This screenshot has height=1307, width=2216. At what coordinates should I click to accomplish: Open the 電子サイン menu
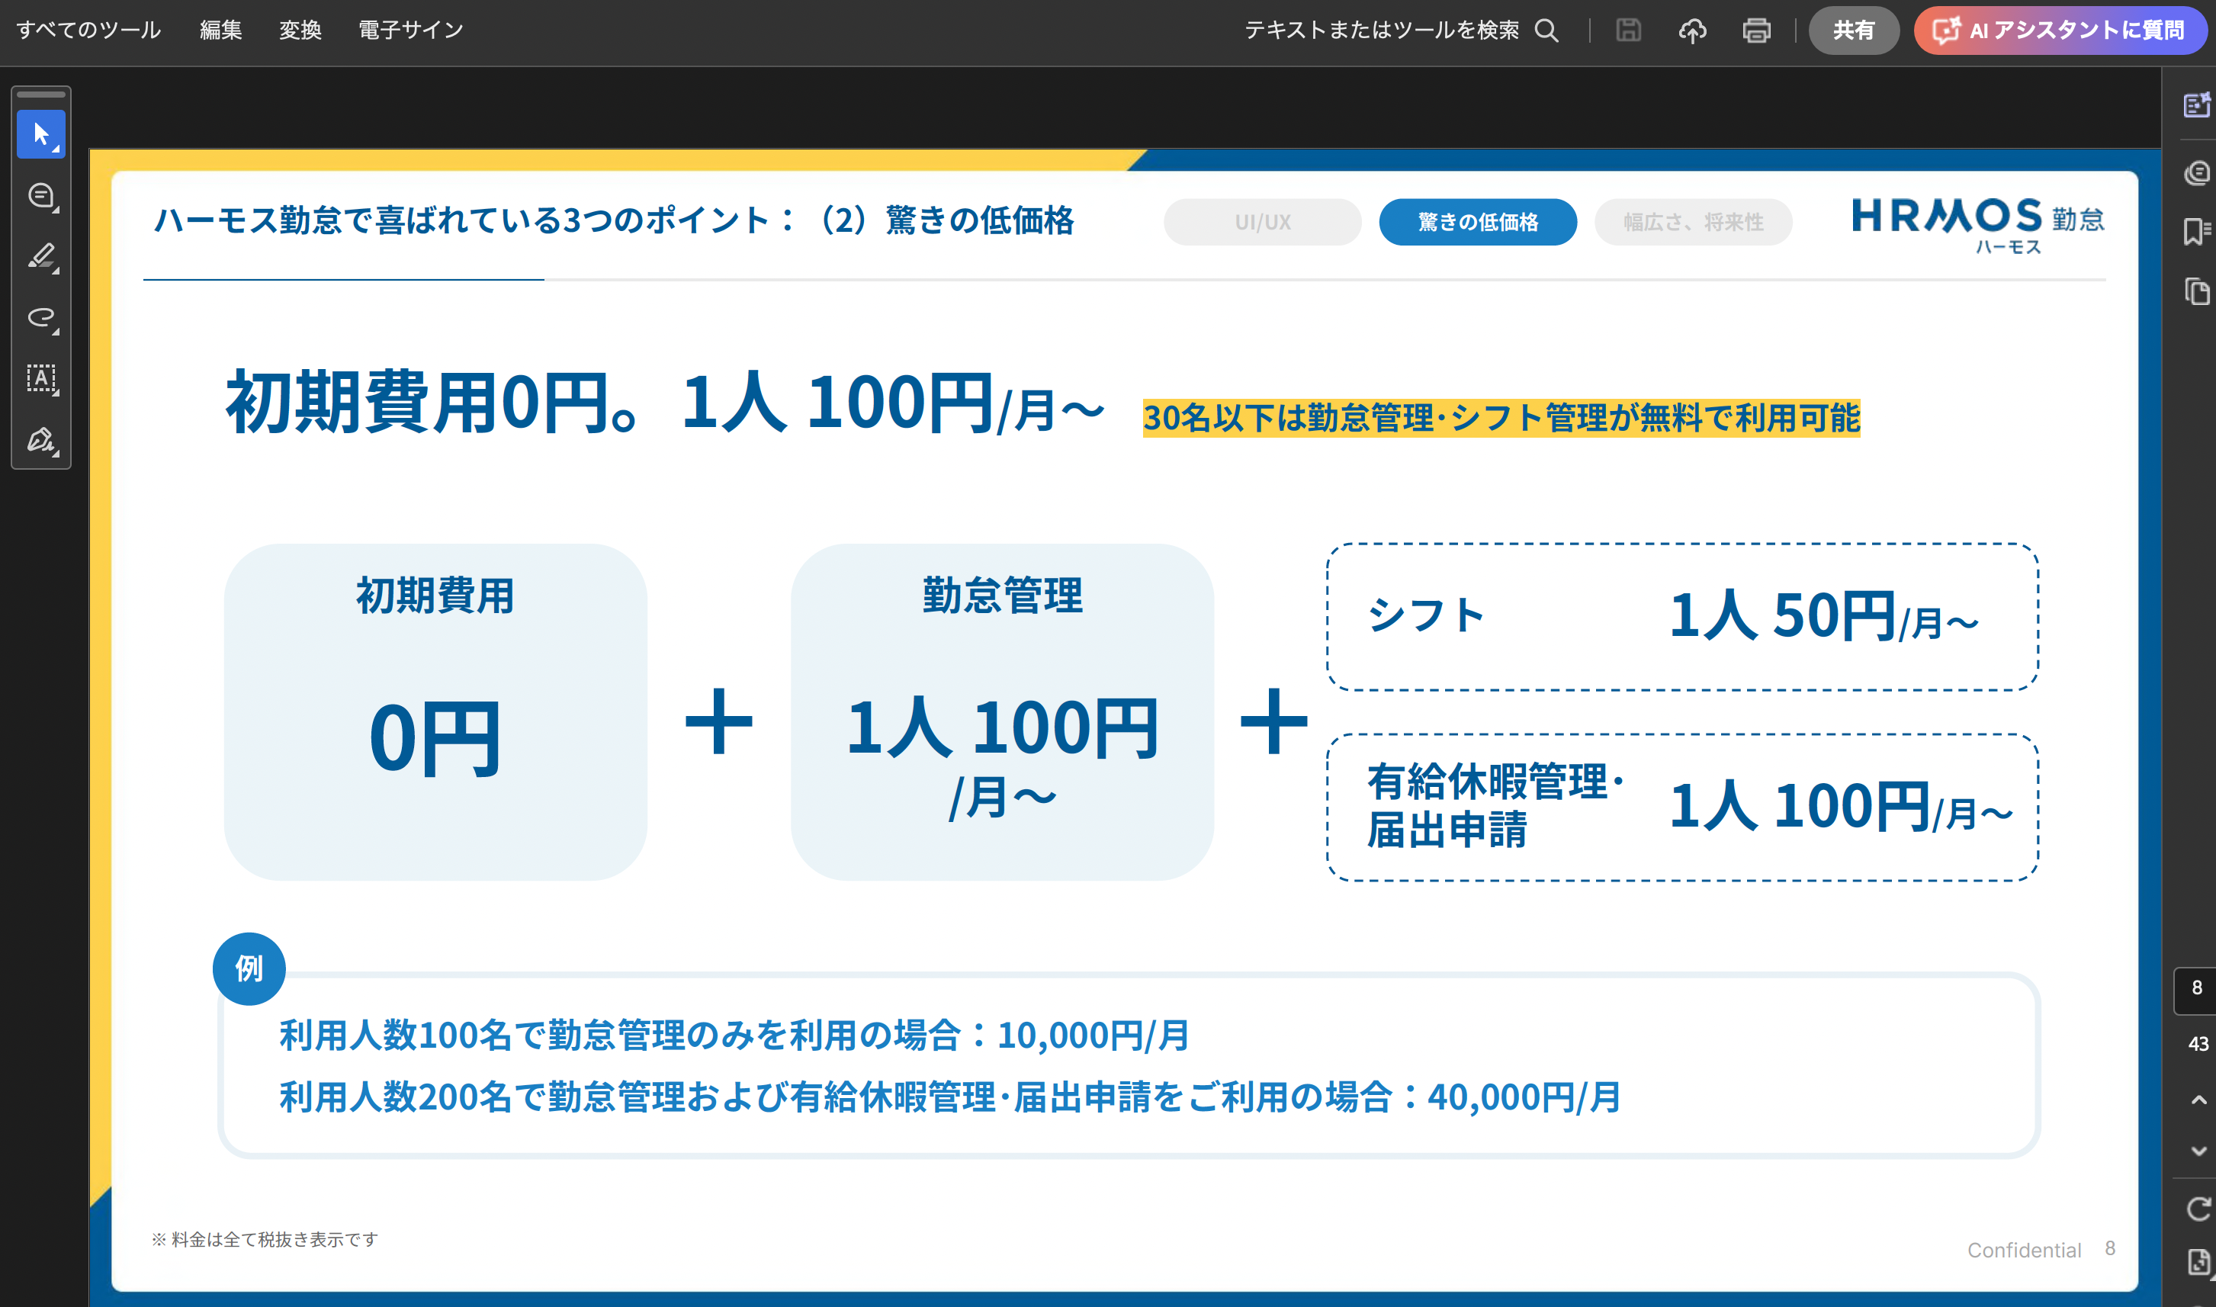[410, 31]
